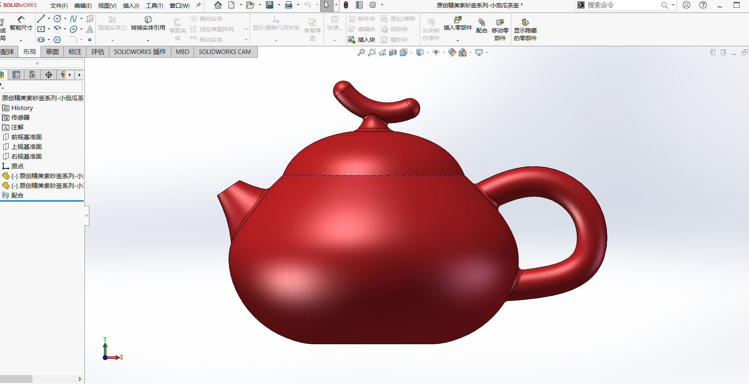Choose the Text sketch tool

(90, 29)
